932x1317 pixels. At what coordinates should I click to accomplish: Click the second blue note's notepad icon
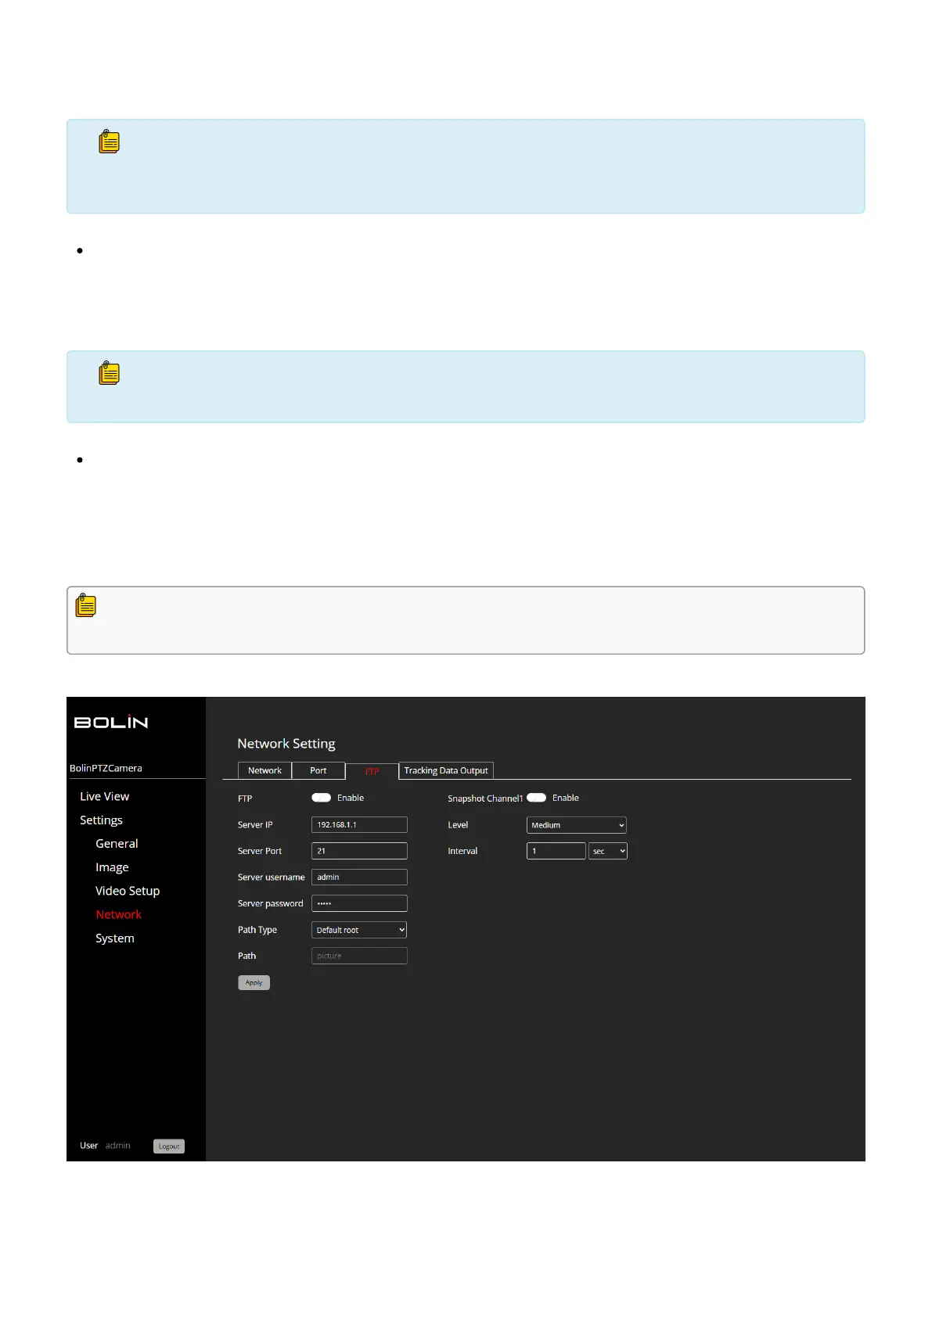(110, 374)
